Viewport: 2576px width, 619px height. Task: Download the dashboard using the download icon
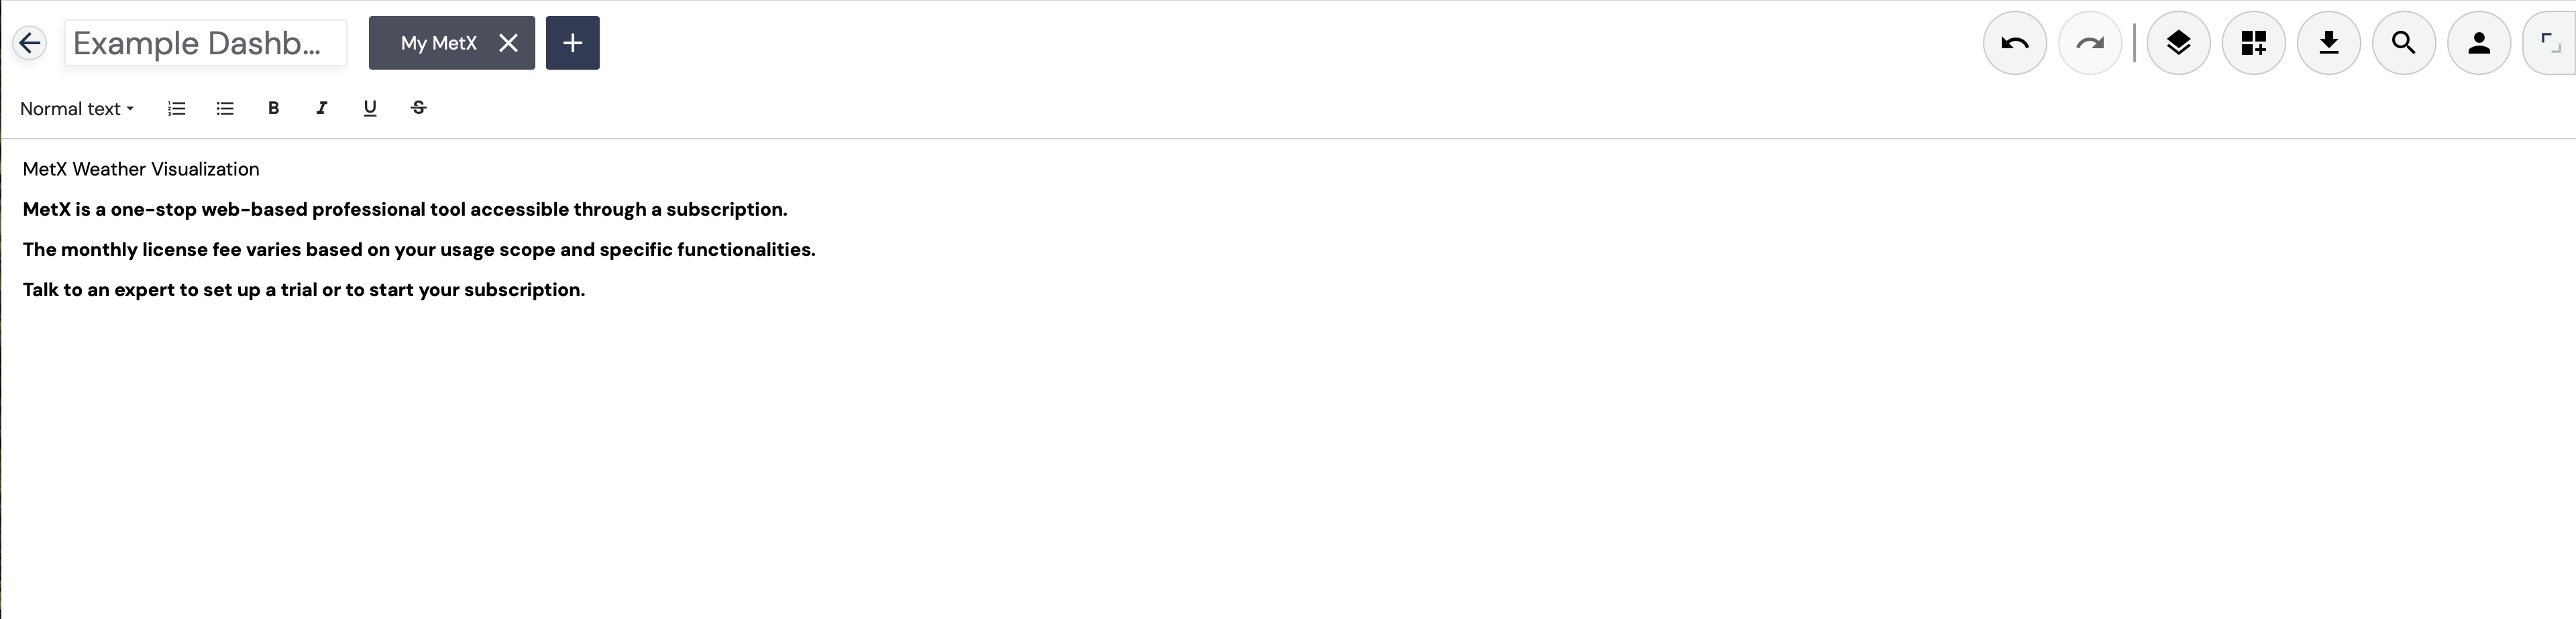coord(2328,43)
